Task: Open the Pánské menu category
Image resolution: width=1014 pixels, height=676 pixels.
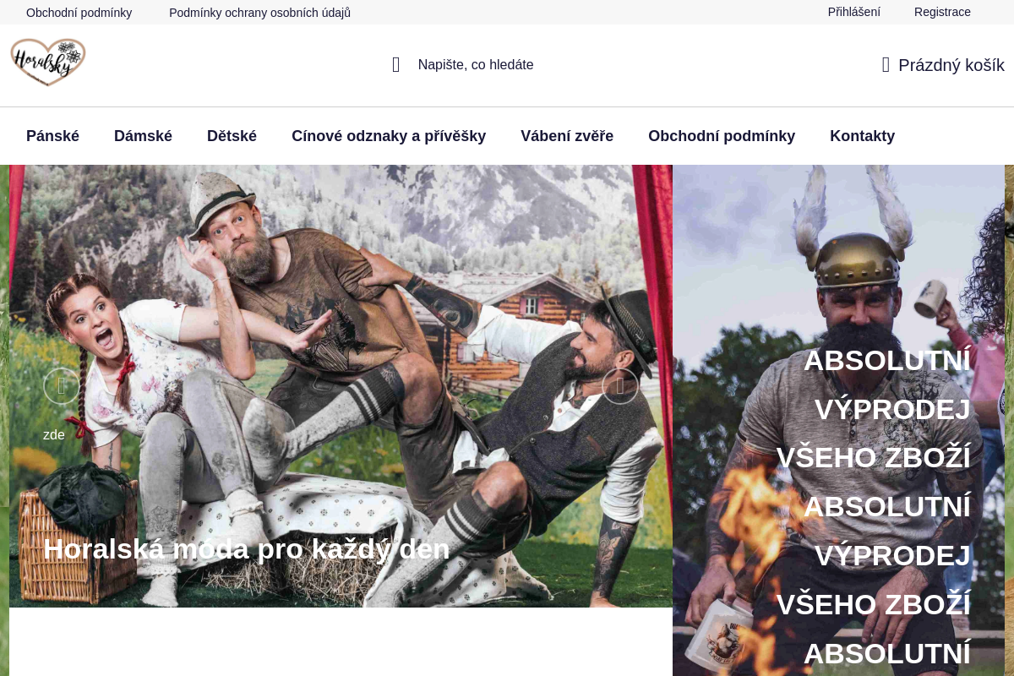Action: coord(52,136)
